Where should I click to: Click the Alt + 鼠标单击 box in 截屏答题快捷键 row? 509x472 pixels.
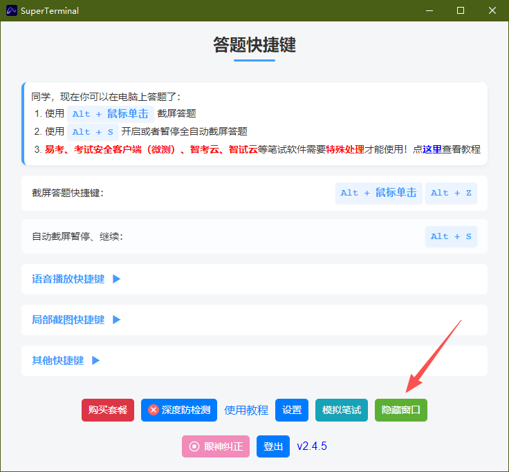point(379,193)
